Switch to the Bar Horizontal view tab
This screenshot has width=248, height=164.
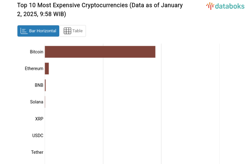click(38, 31)
